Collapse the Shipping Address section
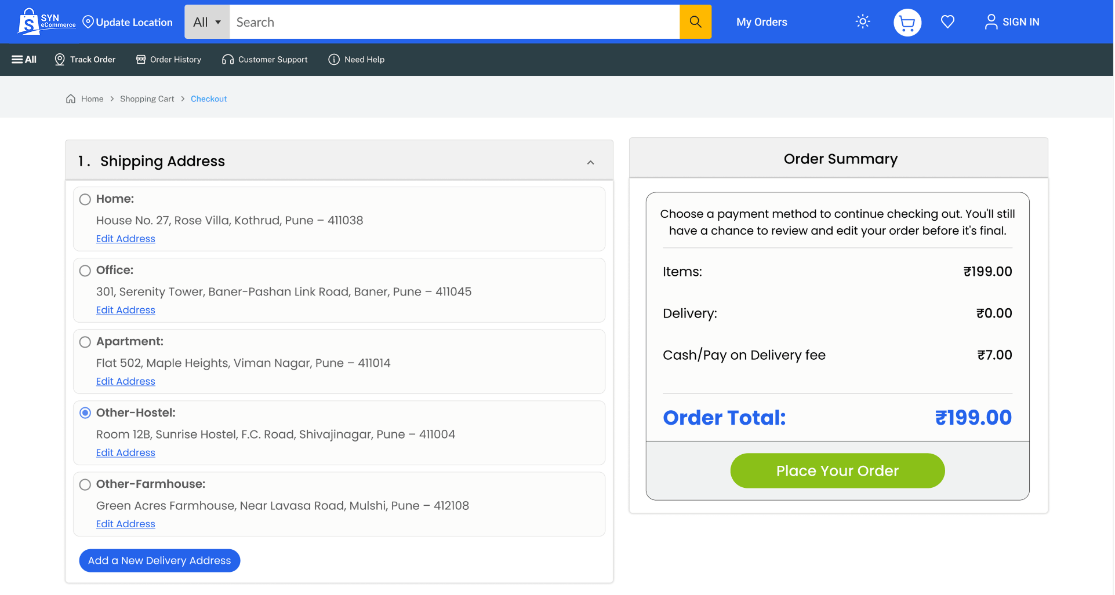 pyautogui.click(x=590, y=162)
